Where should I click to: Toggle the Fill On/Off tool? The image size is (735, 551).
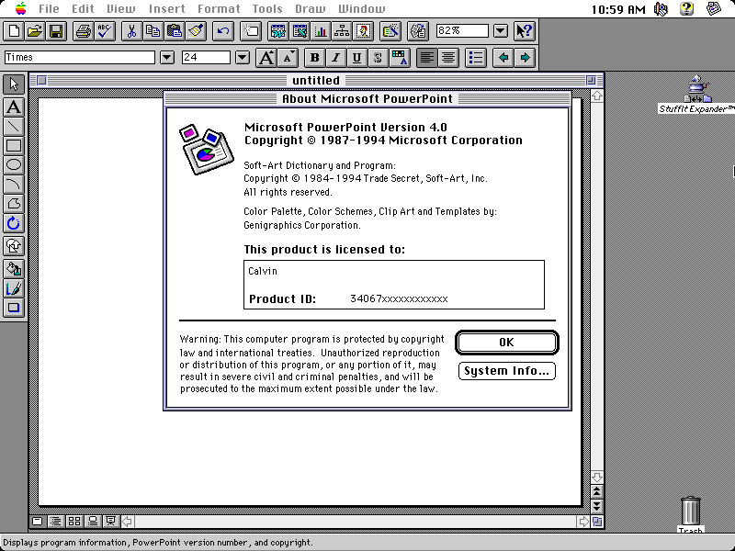coord(14,269)
